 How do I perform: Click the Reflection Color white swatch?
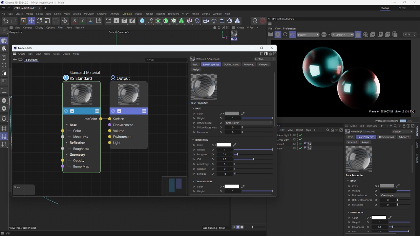(224, 145)
